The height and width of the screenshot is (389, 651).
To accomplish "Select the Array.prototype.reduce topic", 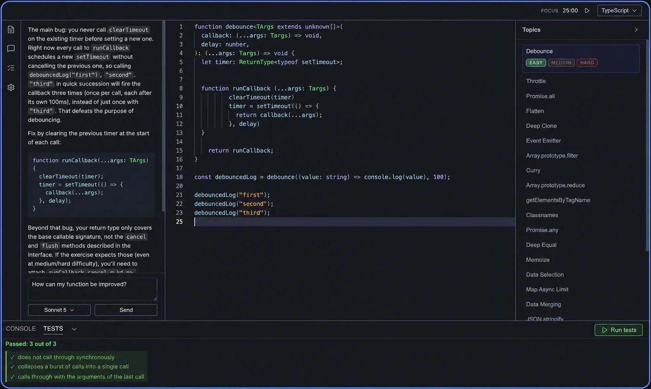I will point(555,185).
